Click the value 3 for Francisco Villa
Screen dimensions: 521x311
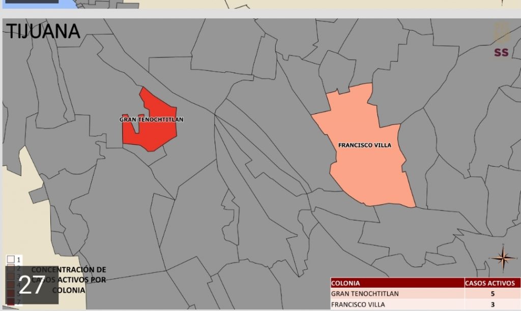coord(493,304)
